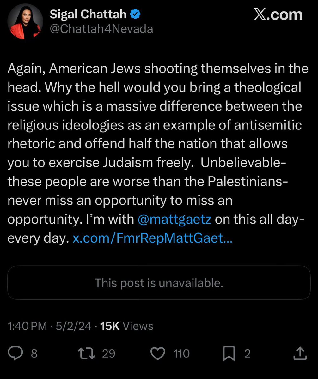Click the @Chattah4Nevada handle
This screenshot has width=318, height=379.
coord(101,29)
